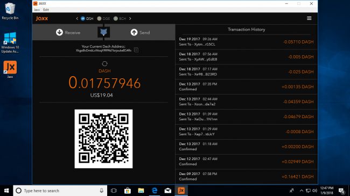Open the Edit menu
This screenshot has height=196, width=350.
[46, 10]
